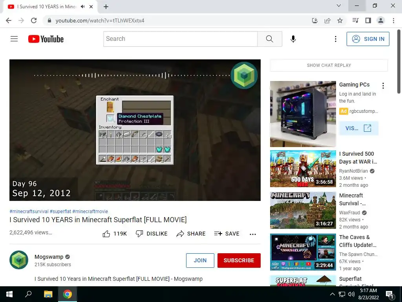This screenshot has height=302, width=402.
Task: Click the URL address bar
Action: pyautogui.click(x=177, y=20)
